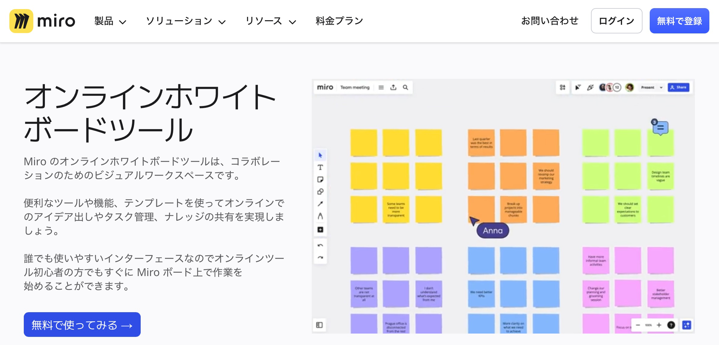Select the sticky note tool icon
The image size is (719, 345).
[x=320, y=179]
